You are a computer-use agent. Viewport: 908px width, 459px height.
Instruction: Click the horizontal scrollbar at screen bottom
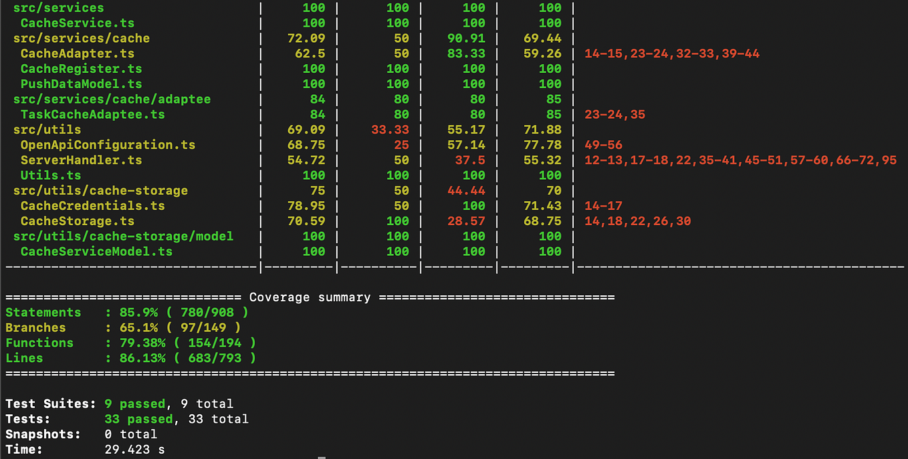click(x=322, y=457)
